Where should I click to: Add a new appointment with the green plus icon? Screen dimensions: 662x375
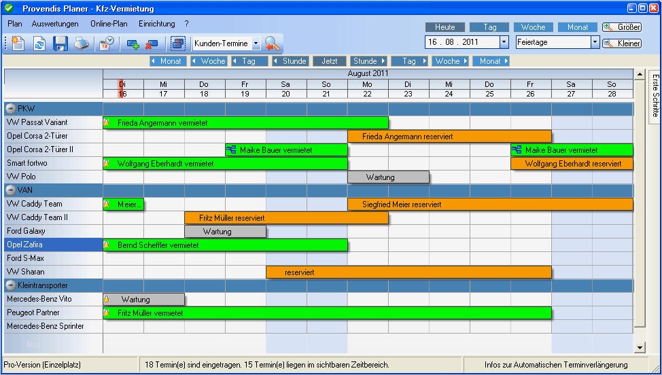coord(133,44)
